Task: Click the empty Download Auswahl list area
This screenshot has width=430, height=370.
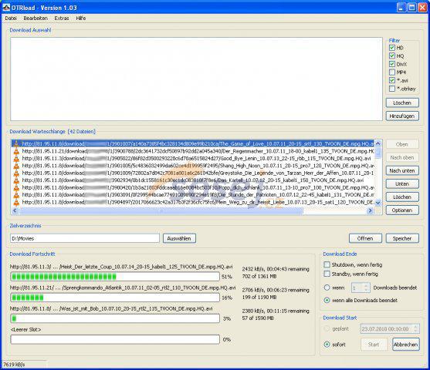Action: 196,79
